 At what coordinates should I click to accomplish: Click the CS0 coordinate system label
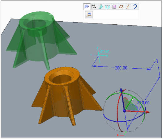(x=105, y=52)
